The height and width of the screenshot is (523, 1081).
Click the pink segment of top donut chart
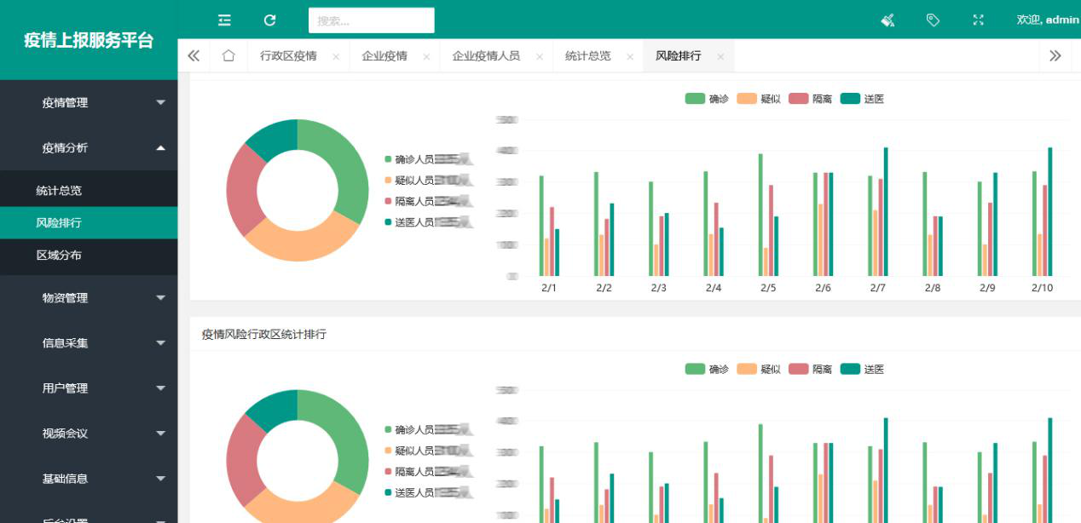click(242, 191)
